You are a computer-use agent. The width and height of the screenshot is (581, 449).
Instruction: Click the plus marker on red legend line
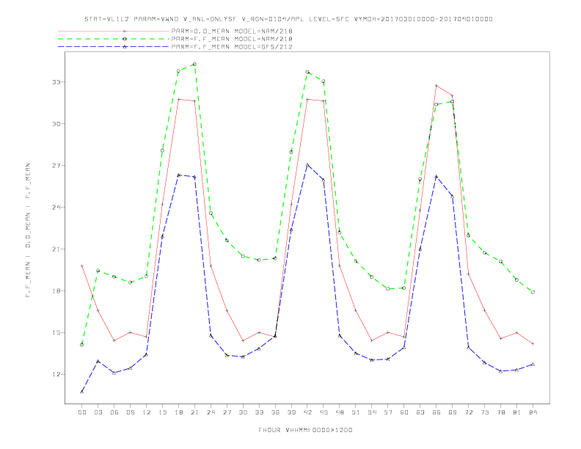125,31
